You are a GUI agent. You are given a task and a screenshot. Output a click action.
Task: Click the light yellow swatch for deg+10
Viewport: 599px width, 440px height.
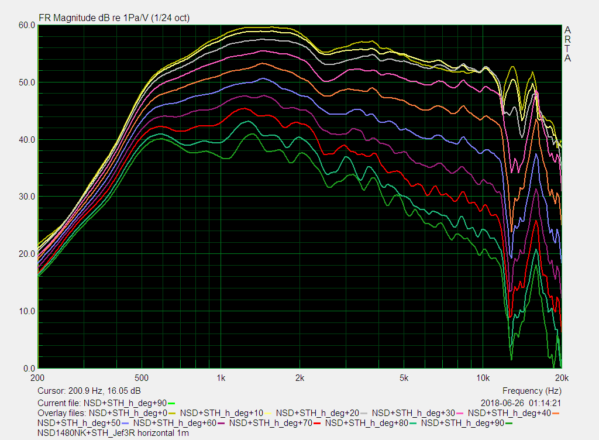pos(268,413)
